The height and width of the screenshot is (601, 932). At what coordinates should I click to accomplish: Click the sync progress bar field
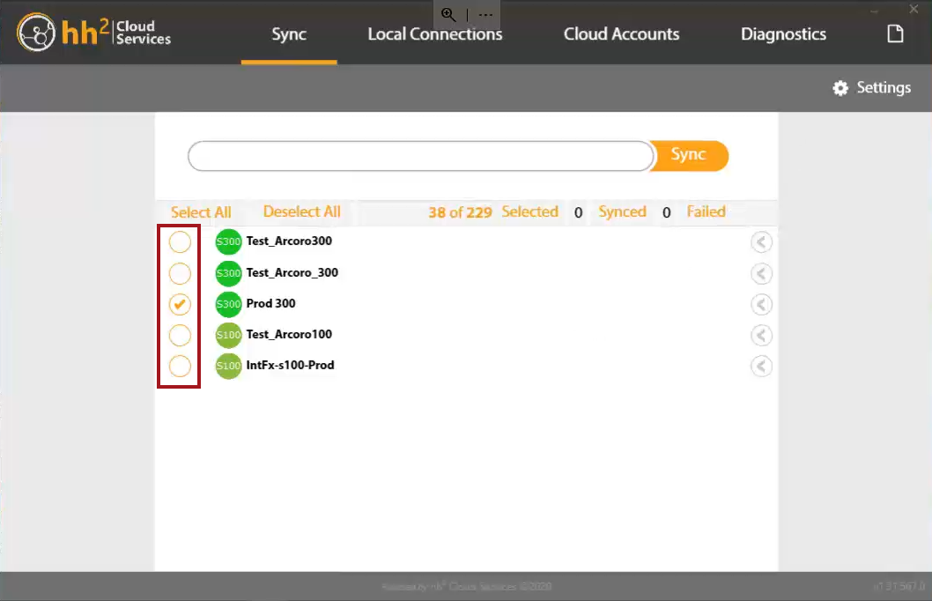click(x=420, y=156)
